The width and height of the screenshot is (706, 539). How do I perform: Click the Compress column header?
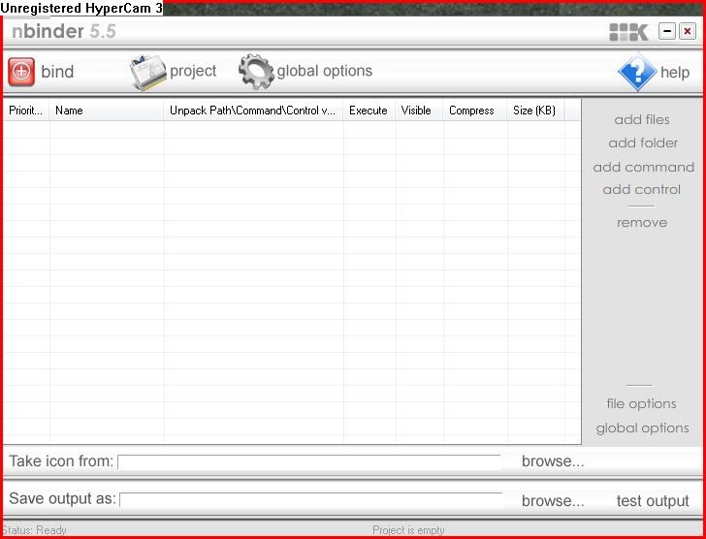point(475,111)
